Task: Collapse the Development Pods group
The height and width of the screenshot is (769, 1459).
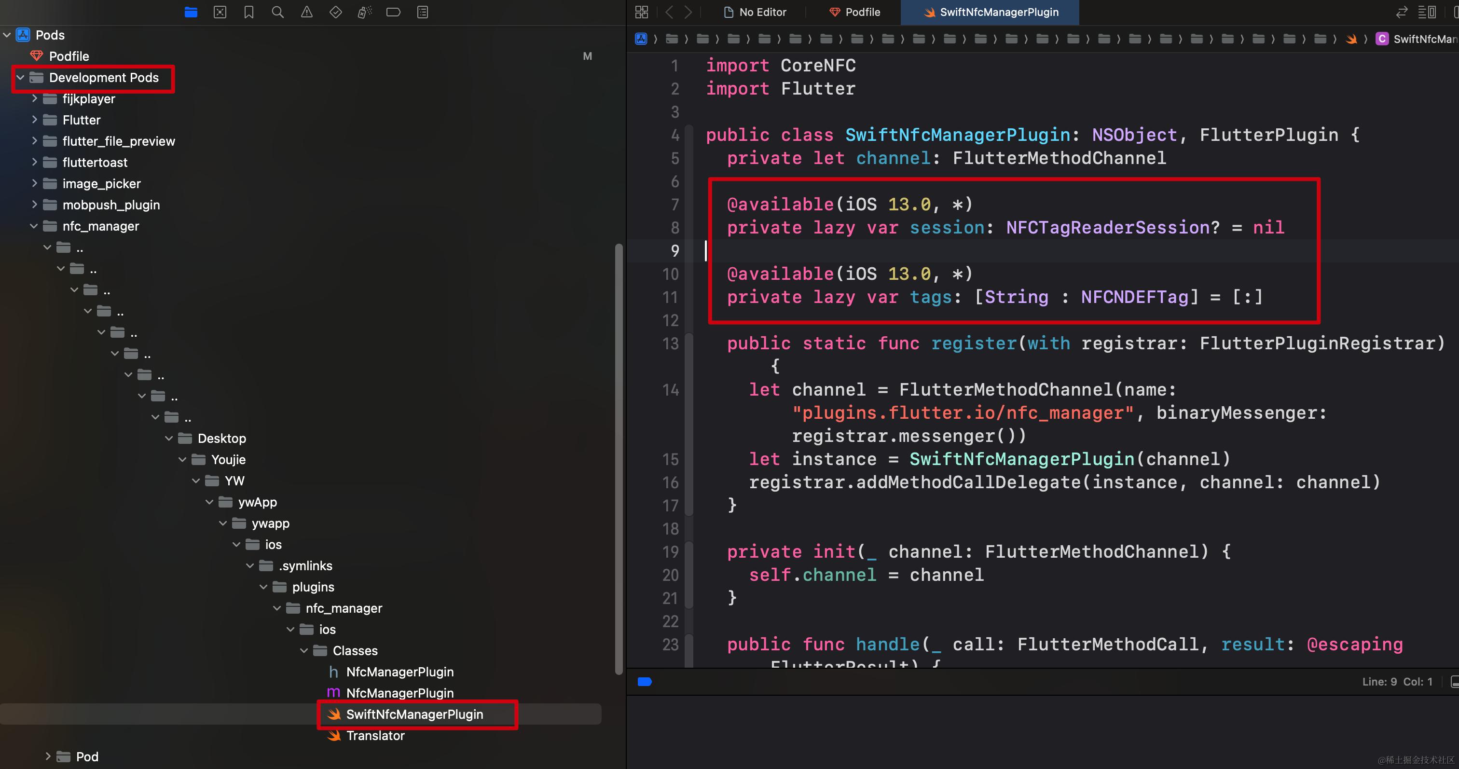Action: [20, 78]
